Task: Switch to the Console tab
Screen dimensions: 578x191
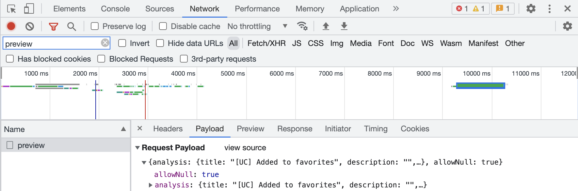Action: coord(115,9)
